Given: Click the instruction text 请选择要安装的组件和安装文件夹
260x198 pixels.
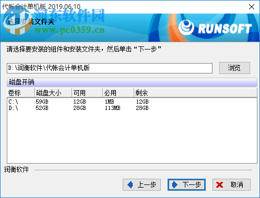Looking at the screenshot, I should [x=53, y=49].
